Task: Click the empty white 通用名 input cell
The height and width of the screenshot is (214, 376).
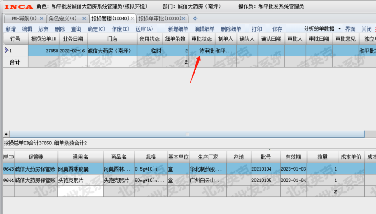Action: 81,191
